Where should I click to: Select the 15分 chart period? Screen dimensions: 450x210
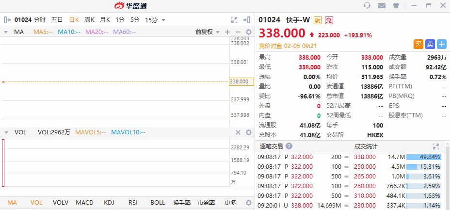[151, 20]
